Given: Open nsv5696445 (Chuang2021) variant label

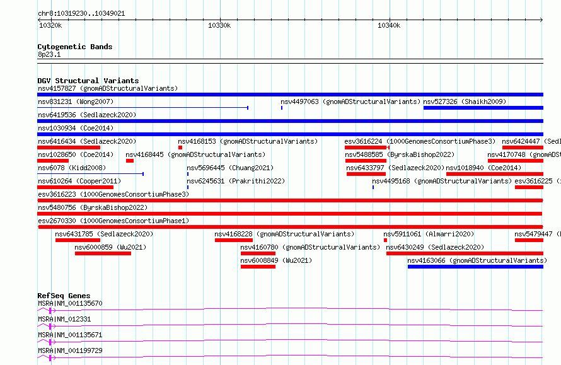Looking at the screenshot, I should click(x=230, y=168).
